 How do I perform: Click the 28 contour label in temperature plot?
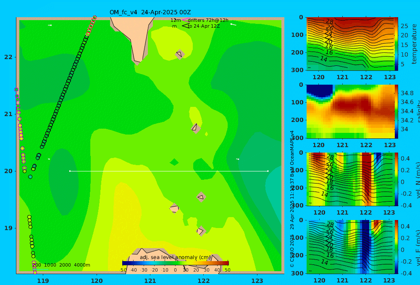pos(329,21)
